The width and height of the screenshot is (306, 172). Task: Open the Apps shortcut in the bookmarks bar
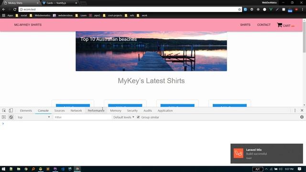click(8, 15)
